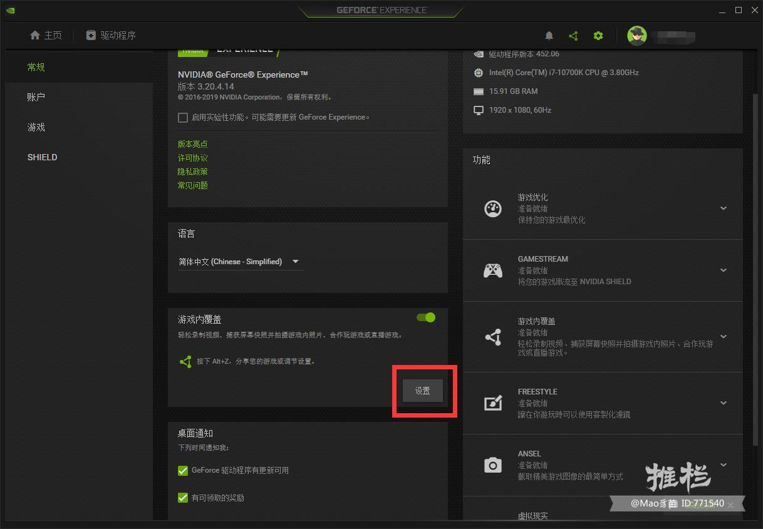Select the share icon in the top toolbar
Screen dimensions: 763x529
(x=573, y=36)
